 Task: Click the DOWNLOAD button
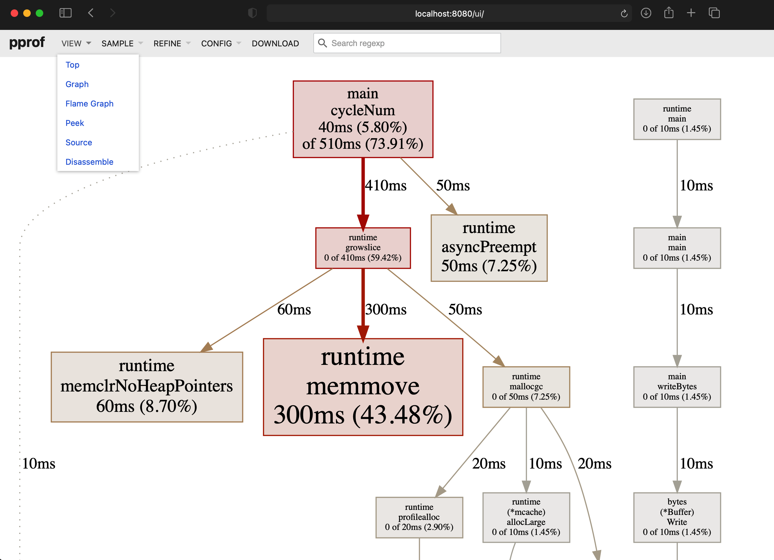click(275, 43)
